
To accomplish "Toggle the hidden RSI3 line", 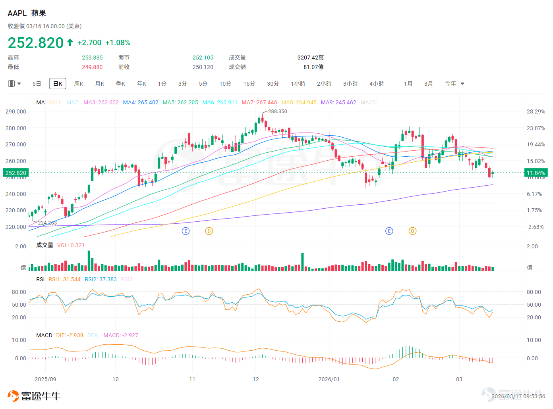I will click(x=127, y=279).
